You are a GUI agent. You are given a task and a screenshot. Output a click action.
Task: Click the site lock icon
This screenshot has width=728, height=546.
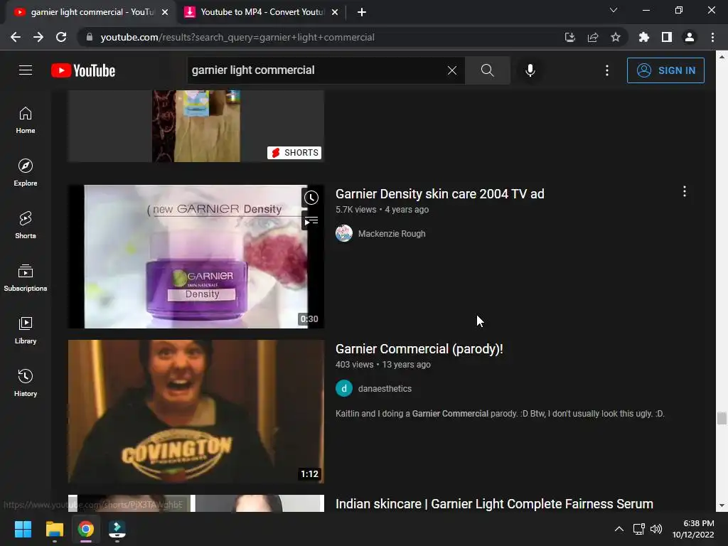click(90, 37)
